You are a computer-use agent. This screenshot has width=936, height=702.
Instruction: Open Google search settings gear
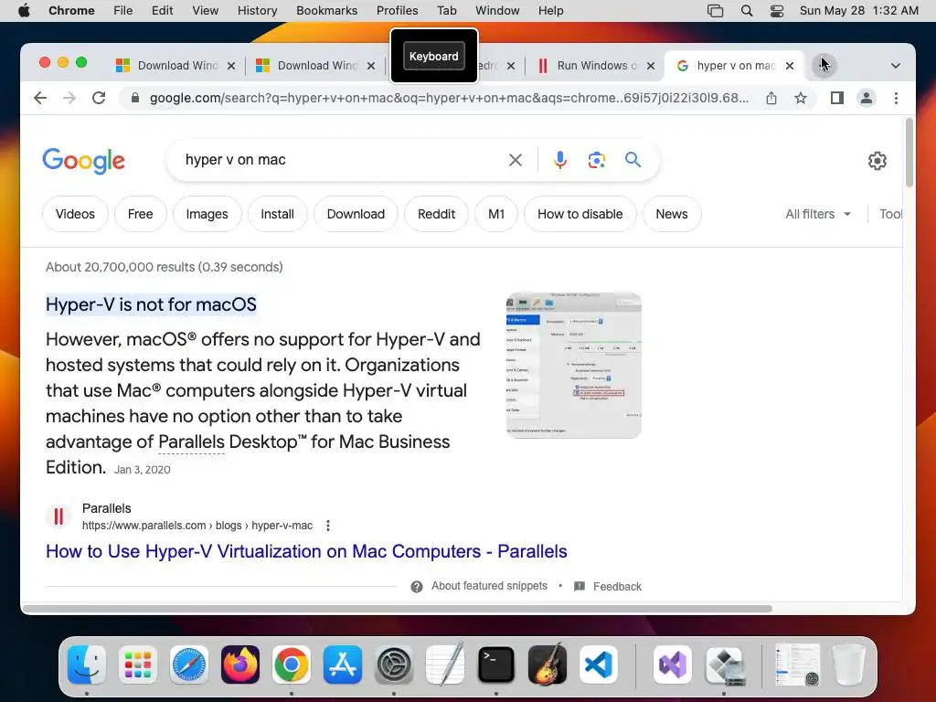877,161
